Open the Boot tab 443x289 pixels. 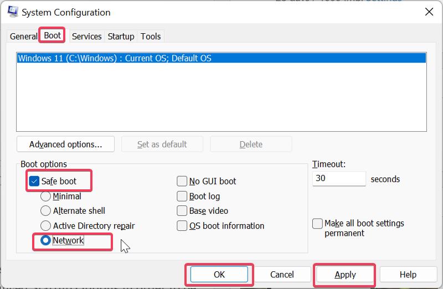[53, 35]
